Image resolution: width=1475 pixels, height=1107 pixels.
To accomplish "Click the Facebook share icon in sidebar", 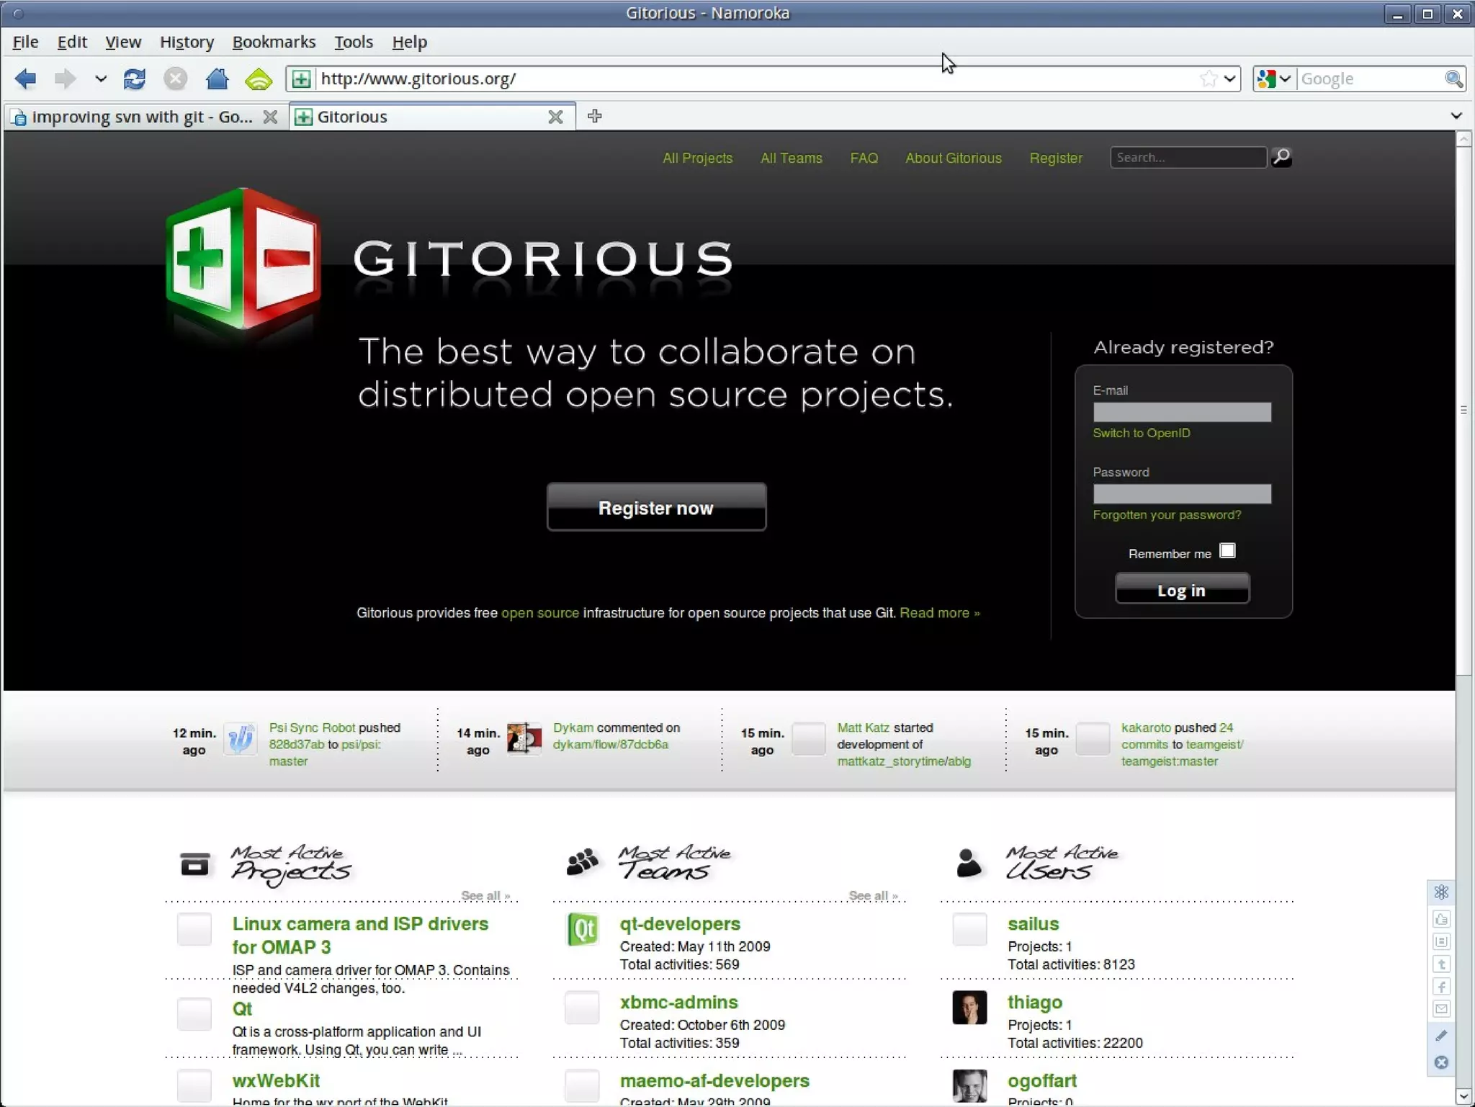I will [x=1441, y=987].
